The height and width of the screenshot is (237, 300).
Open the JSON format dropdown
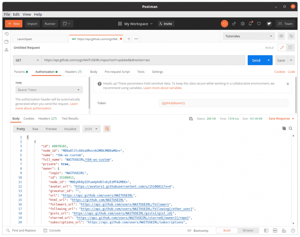click(x=91, y=129)
